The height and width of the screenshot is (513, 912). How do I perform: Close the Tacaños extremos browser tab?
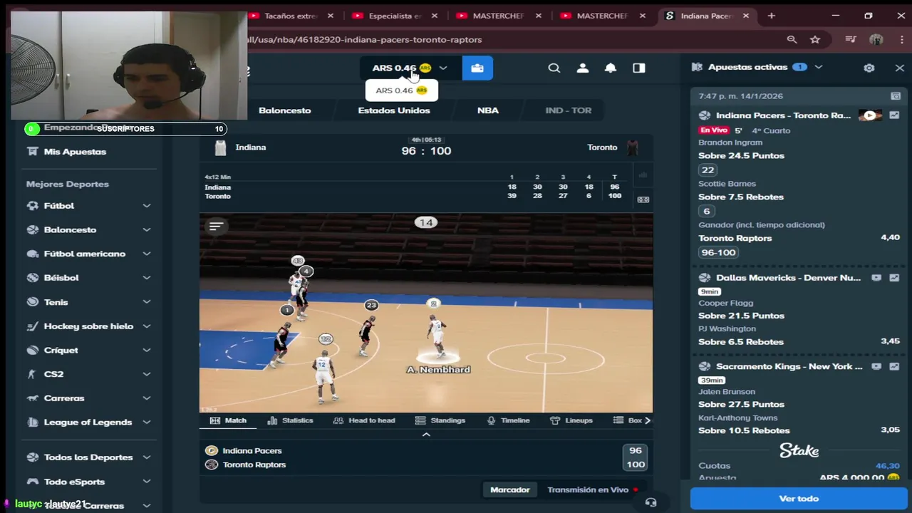331,16
